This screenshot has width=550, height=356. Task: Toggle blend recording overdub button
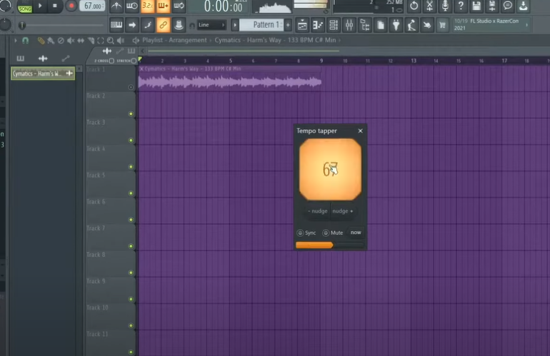pos(163,6)
